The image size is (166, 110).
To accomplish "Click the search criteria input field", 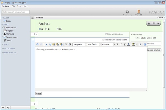I will [x=16, y=12].
